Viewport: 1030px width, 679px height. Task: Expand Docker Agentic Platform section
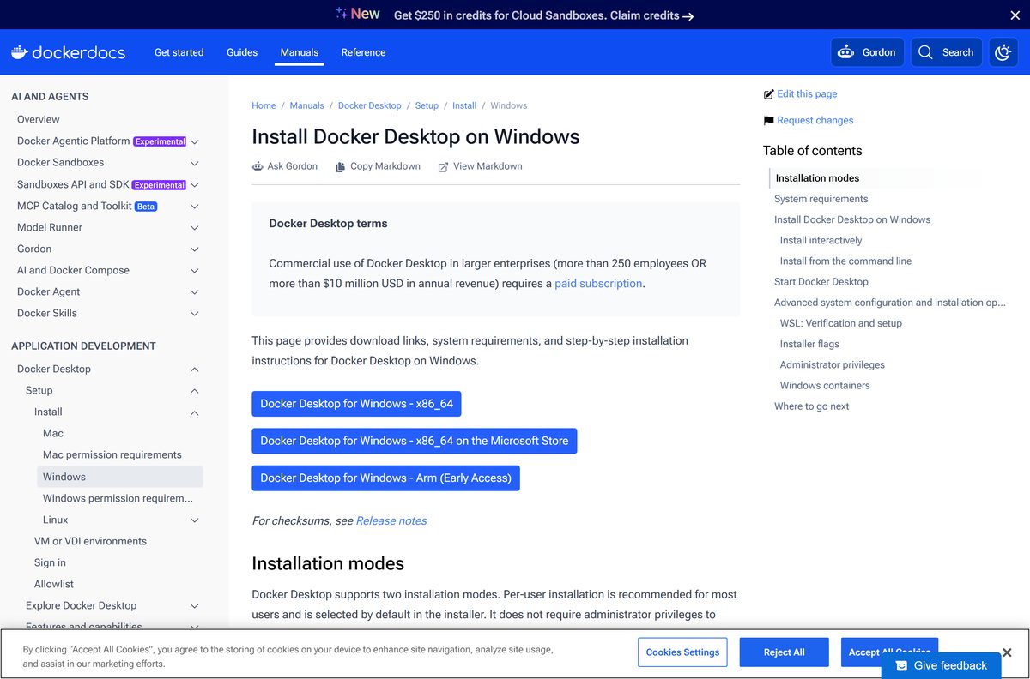coord(195,141)
